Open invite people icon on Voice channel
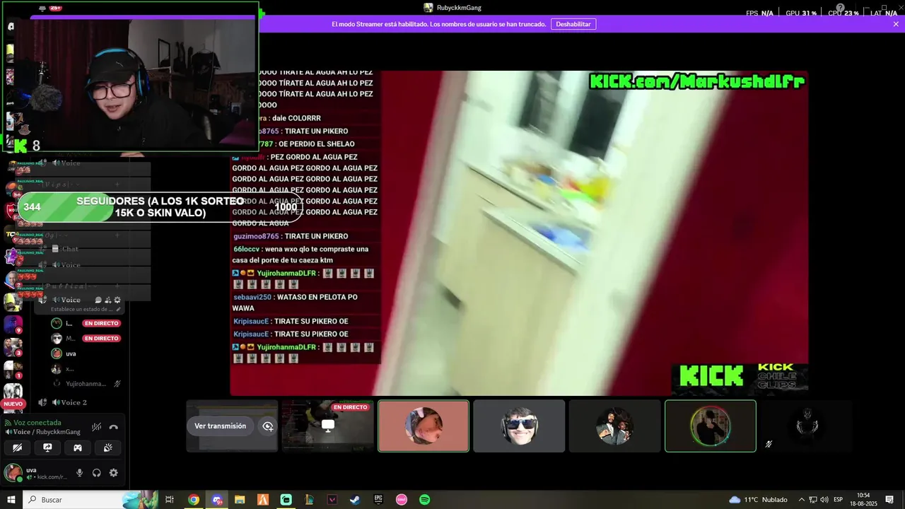The width and height of the screenshot is (905, 509). [108, 300]
